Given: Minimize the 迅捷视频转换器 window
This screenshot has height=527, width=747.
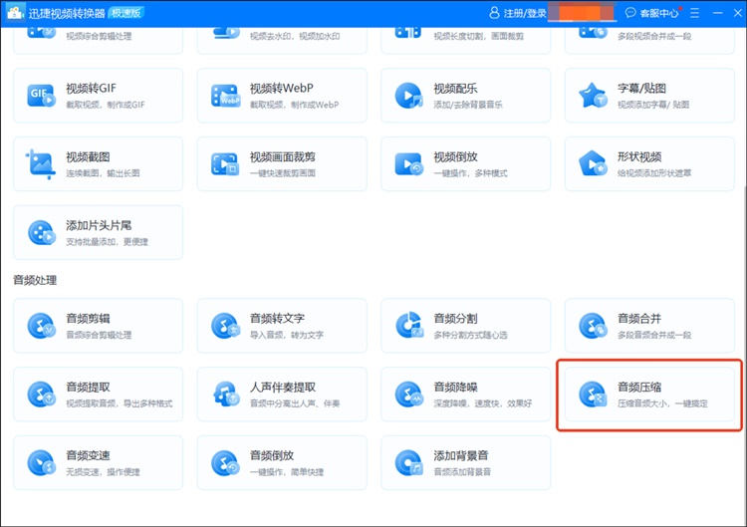Looking at the screenshot, I should pos(717,13).
